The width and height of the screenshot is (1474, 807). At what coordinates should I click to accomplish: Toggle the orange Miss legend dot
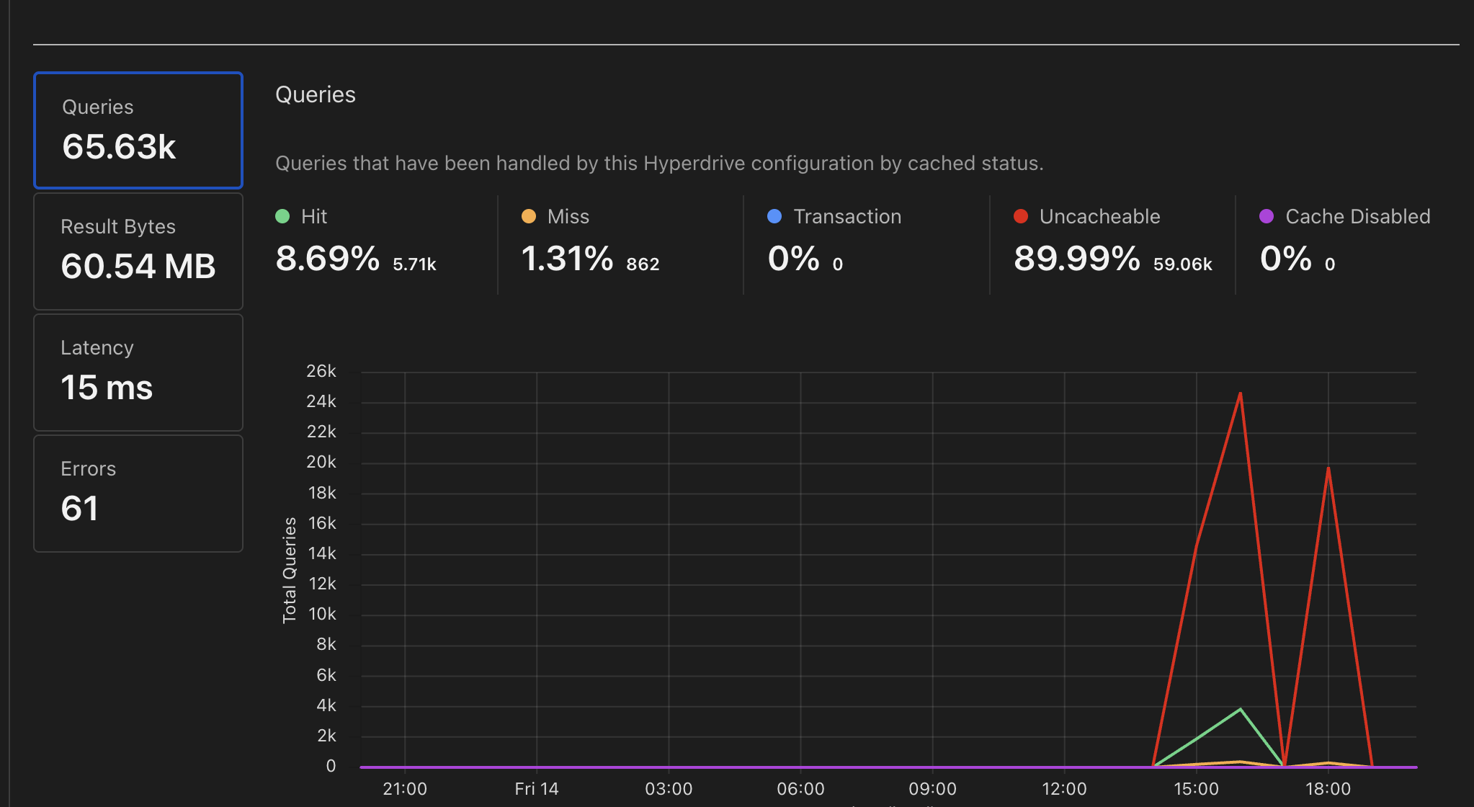(x=529, y=216)
